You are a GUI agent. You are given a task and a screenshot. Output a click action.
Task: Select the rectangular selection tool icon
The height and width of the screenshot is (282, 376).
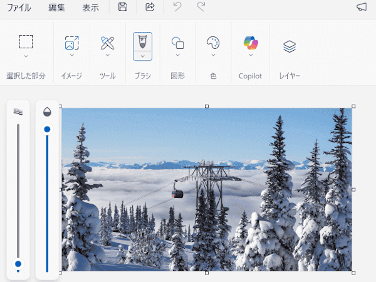(x=26, y=42)
